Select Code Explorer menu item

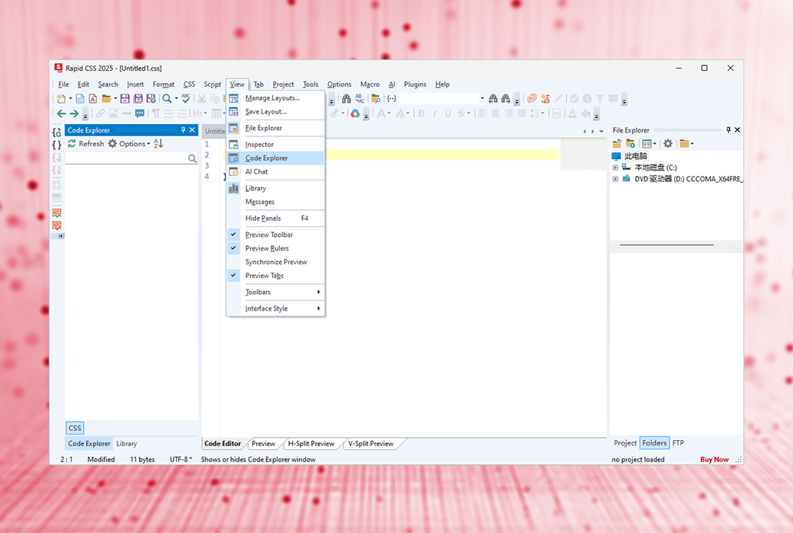(275, 158)
